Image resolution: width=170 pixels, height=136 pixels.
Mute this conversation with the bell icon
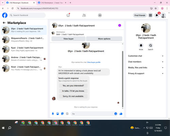coord(141,46)
